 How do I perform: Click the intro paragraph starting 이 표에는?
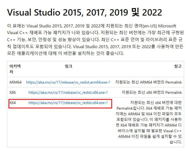click(x=95, y=39)
